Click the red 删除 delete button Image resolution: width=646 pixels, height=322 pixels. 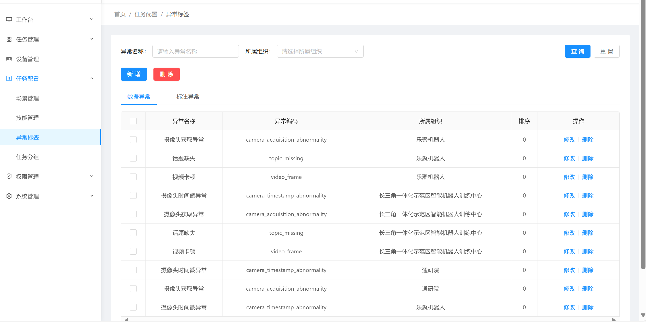(x=166, y=74)
